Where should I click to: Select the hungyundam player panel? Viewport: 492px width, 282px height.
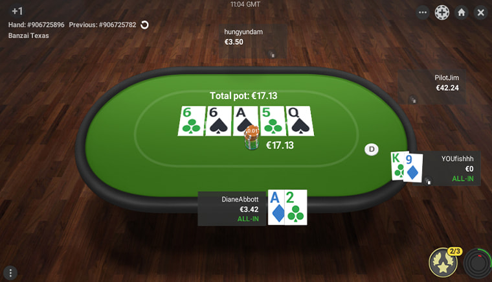click(x=253, y=41)
